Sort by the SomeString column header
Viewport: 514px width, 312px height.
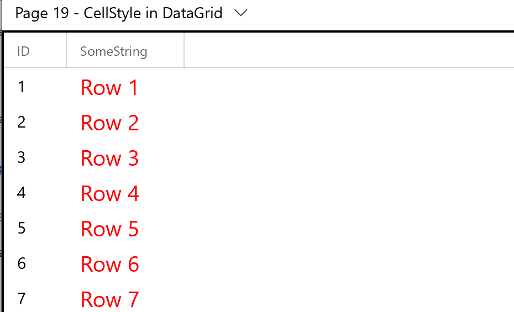[x=125, y=51]
